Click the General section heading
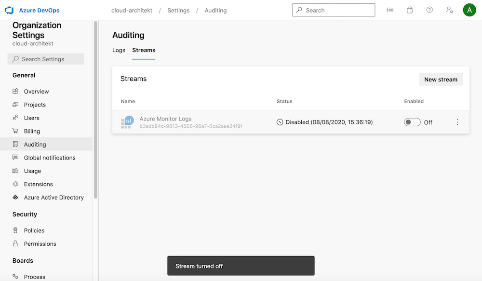 (x=24, y=75)
